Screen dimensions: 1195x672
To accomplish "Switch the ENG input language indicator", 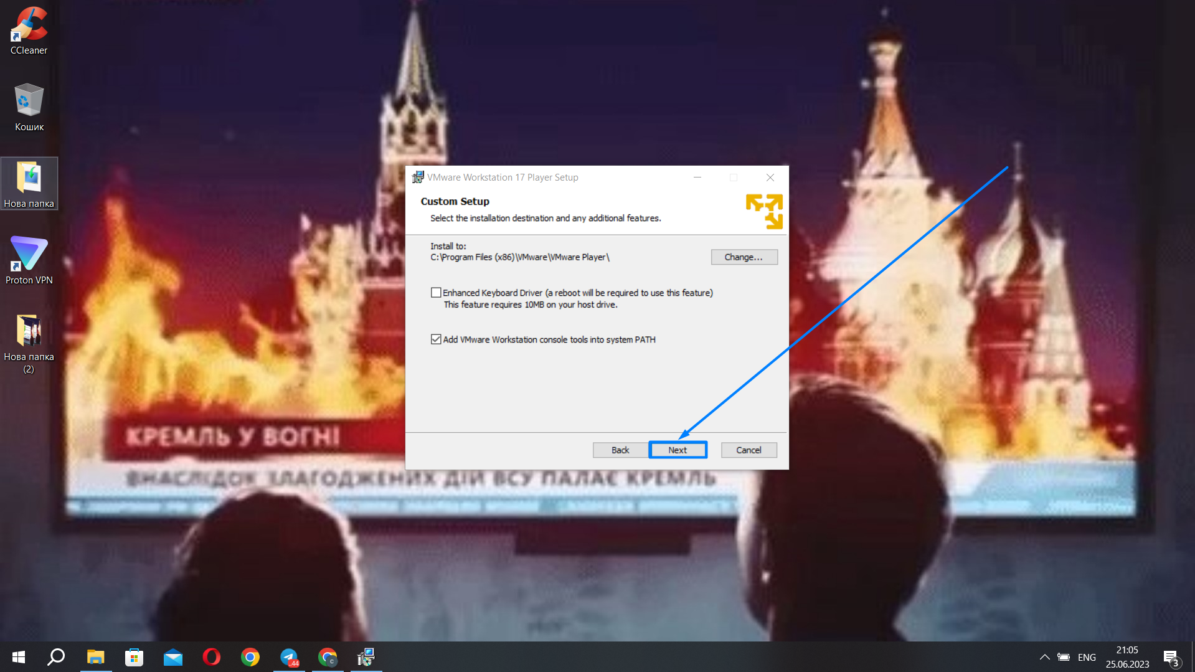I will point(1087,657).
